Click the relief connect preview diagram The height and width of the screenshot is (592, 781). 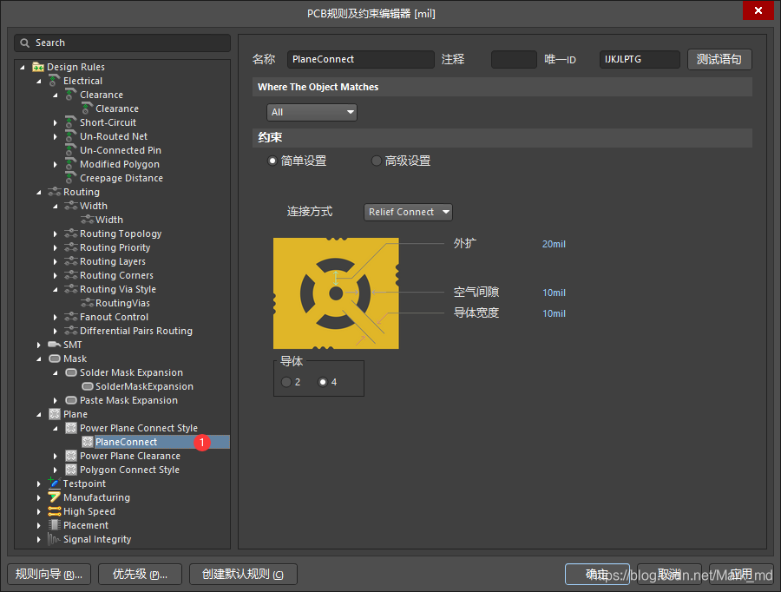pos(336,293)
